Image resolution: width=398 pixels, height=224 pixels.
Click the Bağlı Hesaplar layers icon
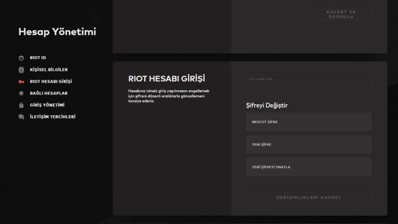(21, 93)
